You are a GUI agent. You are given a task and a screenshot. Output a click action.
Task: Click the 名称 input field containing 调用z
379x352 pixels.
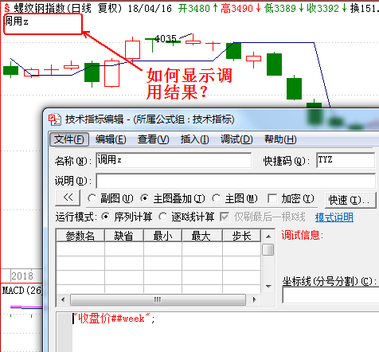coord(174,160)
